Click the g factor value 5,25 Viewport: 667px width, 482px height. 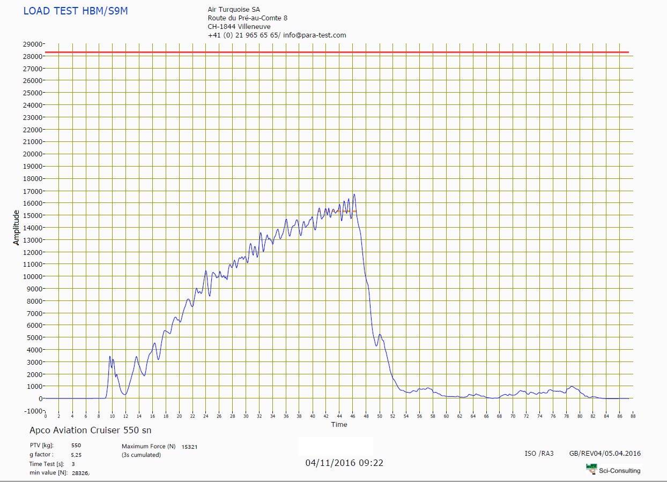[x=76, y=455]
